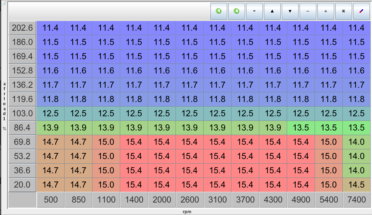Select the 1100 rpm axis bin

click(106, 200)
